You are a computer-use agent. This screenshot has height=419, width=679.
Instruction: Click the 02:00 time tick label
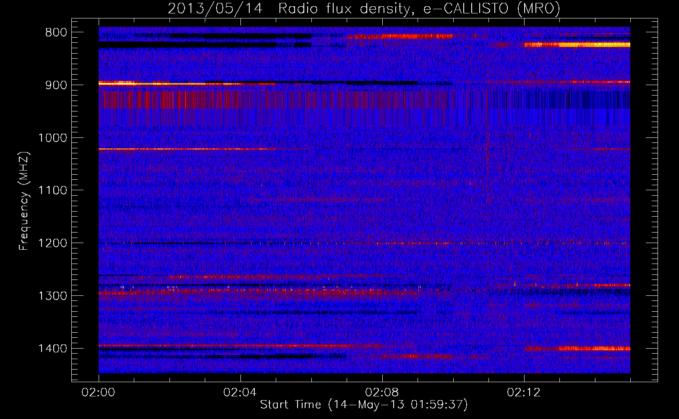pyautogui.click(x=99, y=393)
